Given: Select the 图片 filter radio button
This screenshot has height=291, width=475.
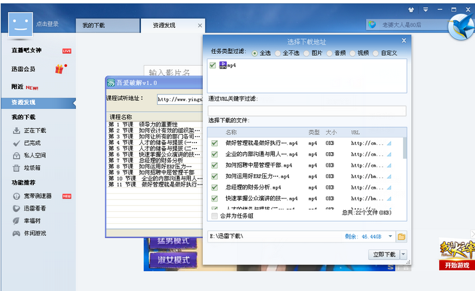Looking at the screenshot, I should pyautogui.click(x=307, y=53).
